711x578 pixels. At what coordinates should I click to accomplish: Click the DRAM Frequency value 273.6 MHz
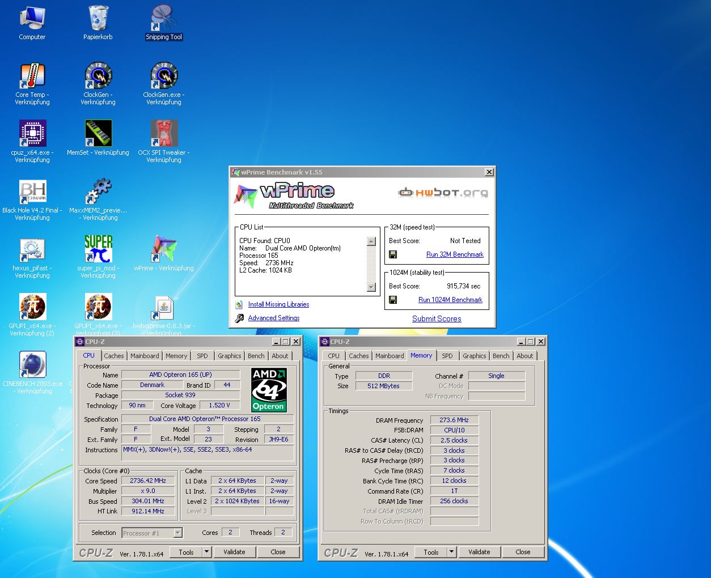[454, 420]
